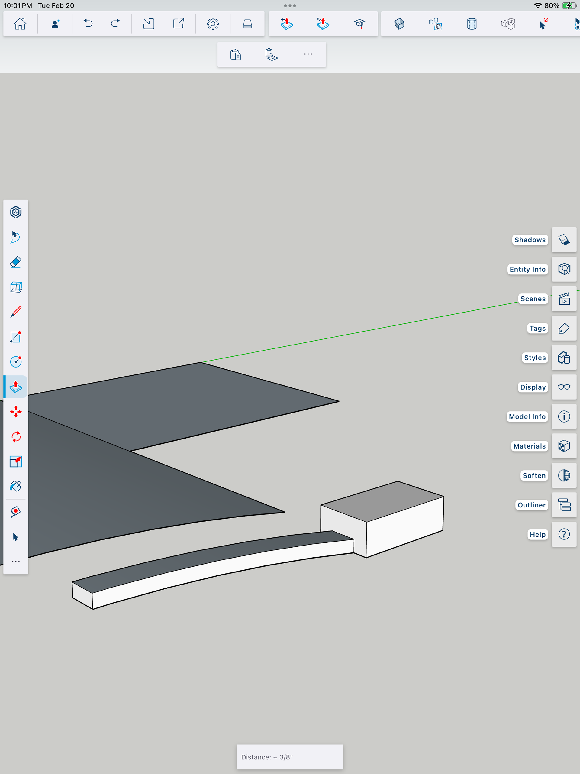Select the Pencil Line tool
This screenshot has height=774, width=580.
coord(16,312)
